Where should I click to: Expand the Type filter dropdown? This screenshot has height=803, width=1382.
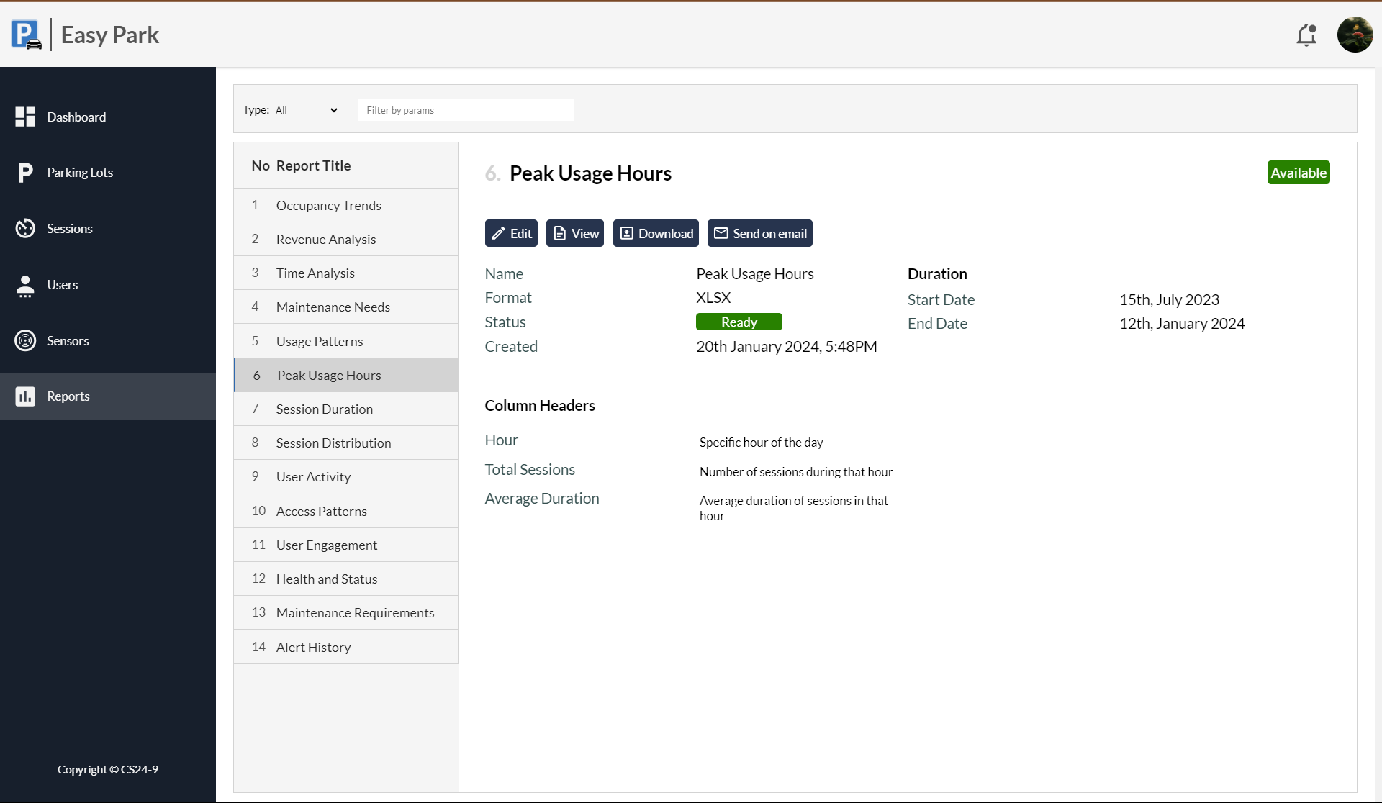(x=306, y=110)
